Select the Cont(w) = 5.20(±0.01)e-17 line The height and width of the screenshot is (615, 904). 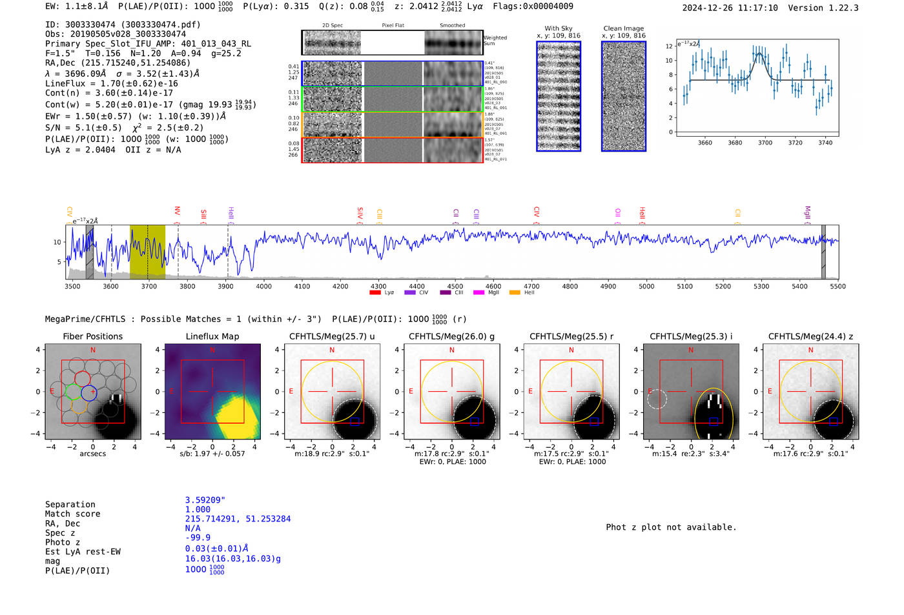point(150,105)
